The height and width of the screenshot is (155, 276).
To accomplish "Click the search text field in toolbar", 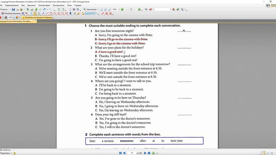I will click(x=162, y=9).
